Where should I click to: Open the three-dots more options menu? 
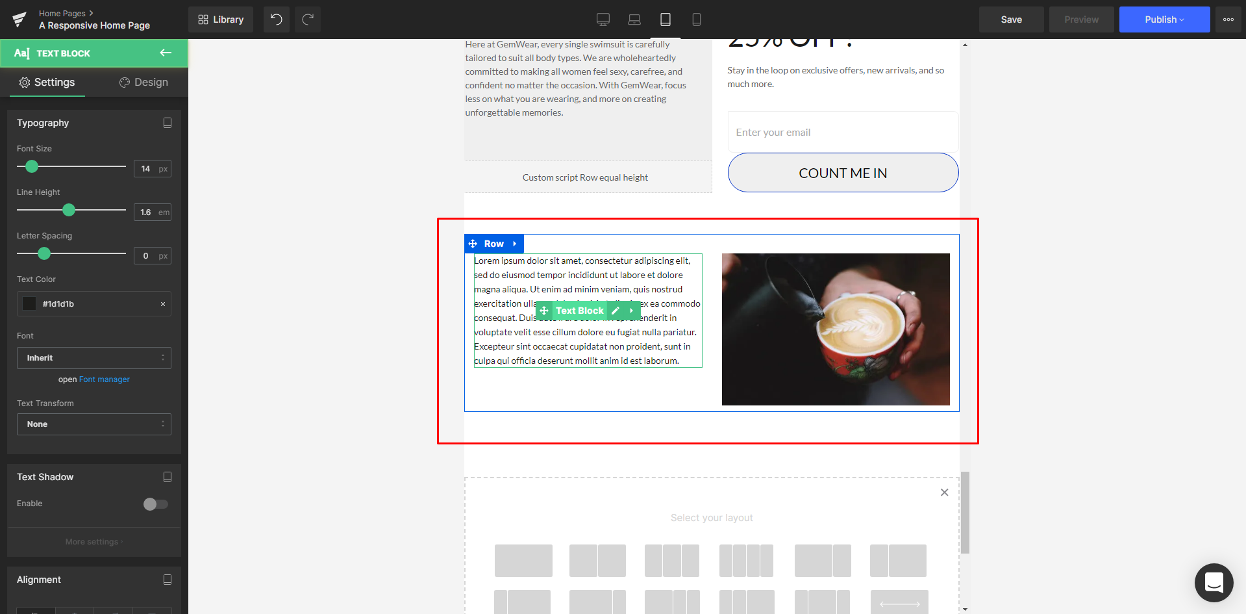(x=1228, y=19)
